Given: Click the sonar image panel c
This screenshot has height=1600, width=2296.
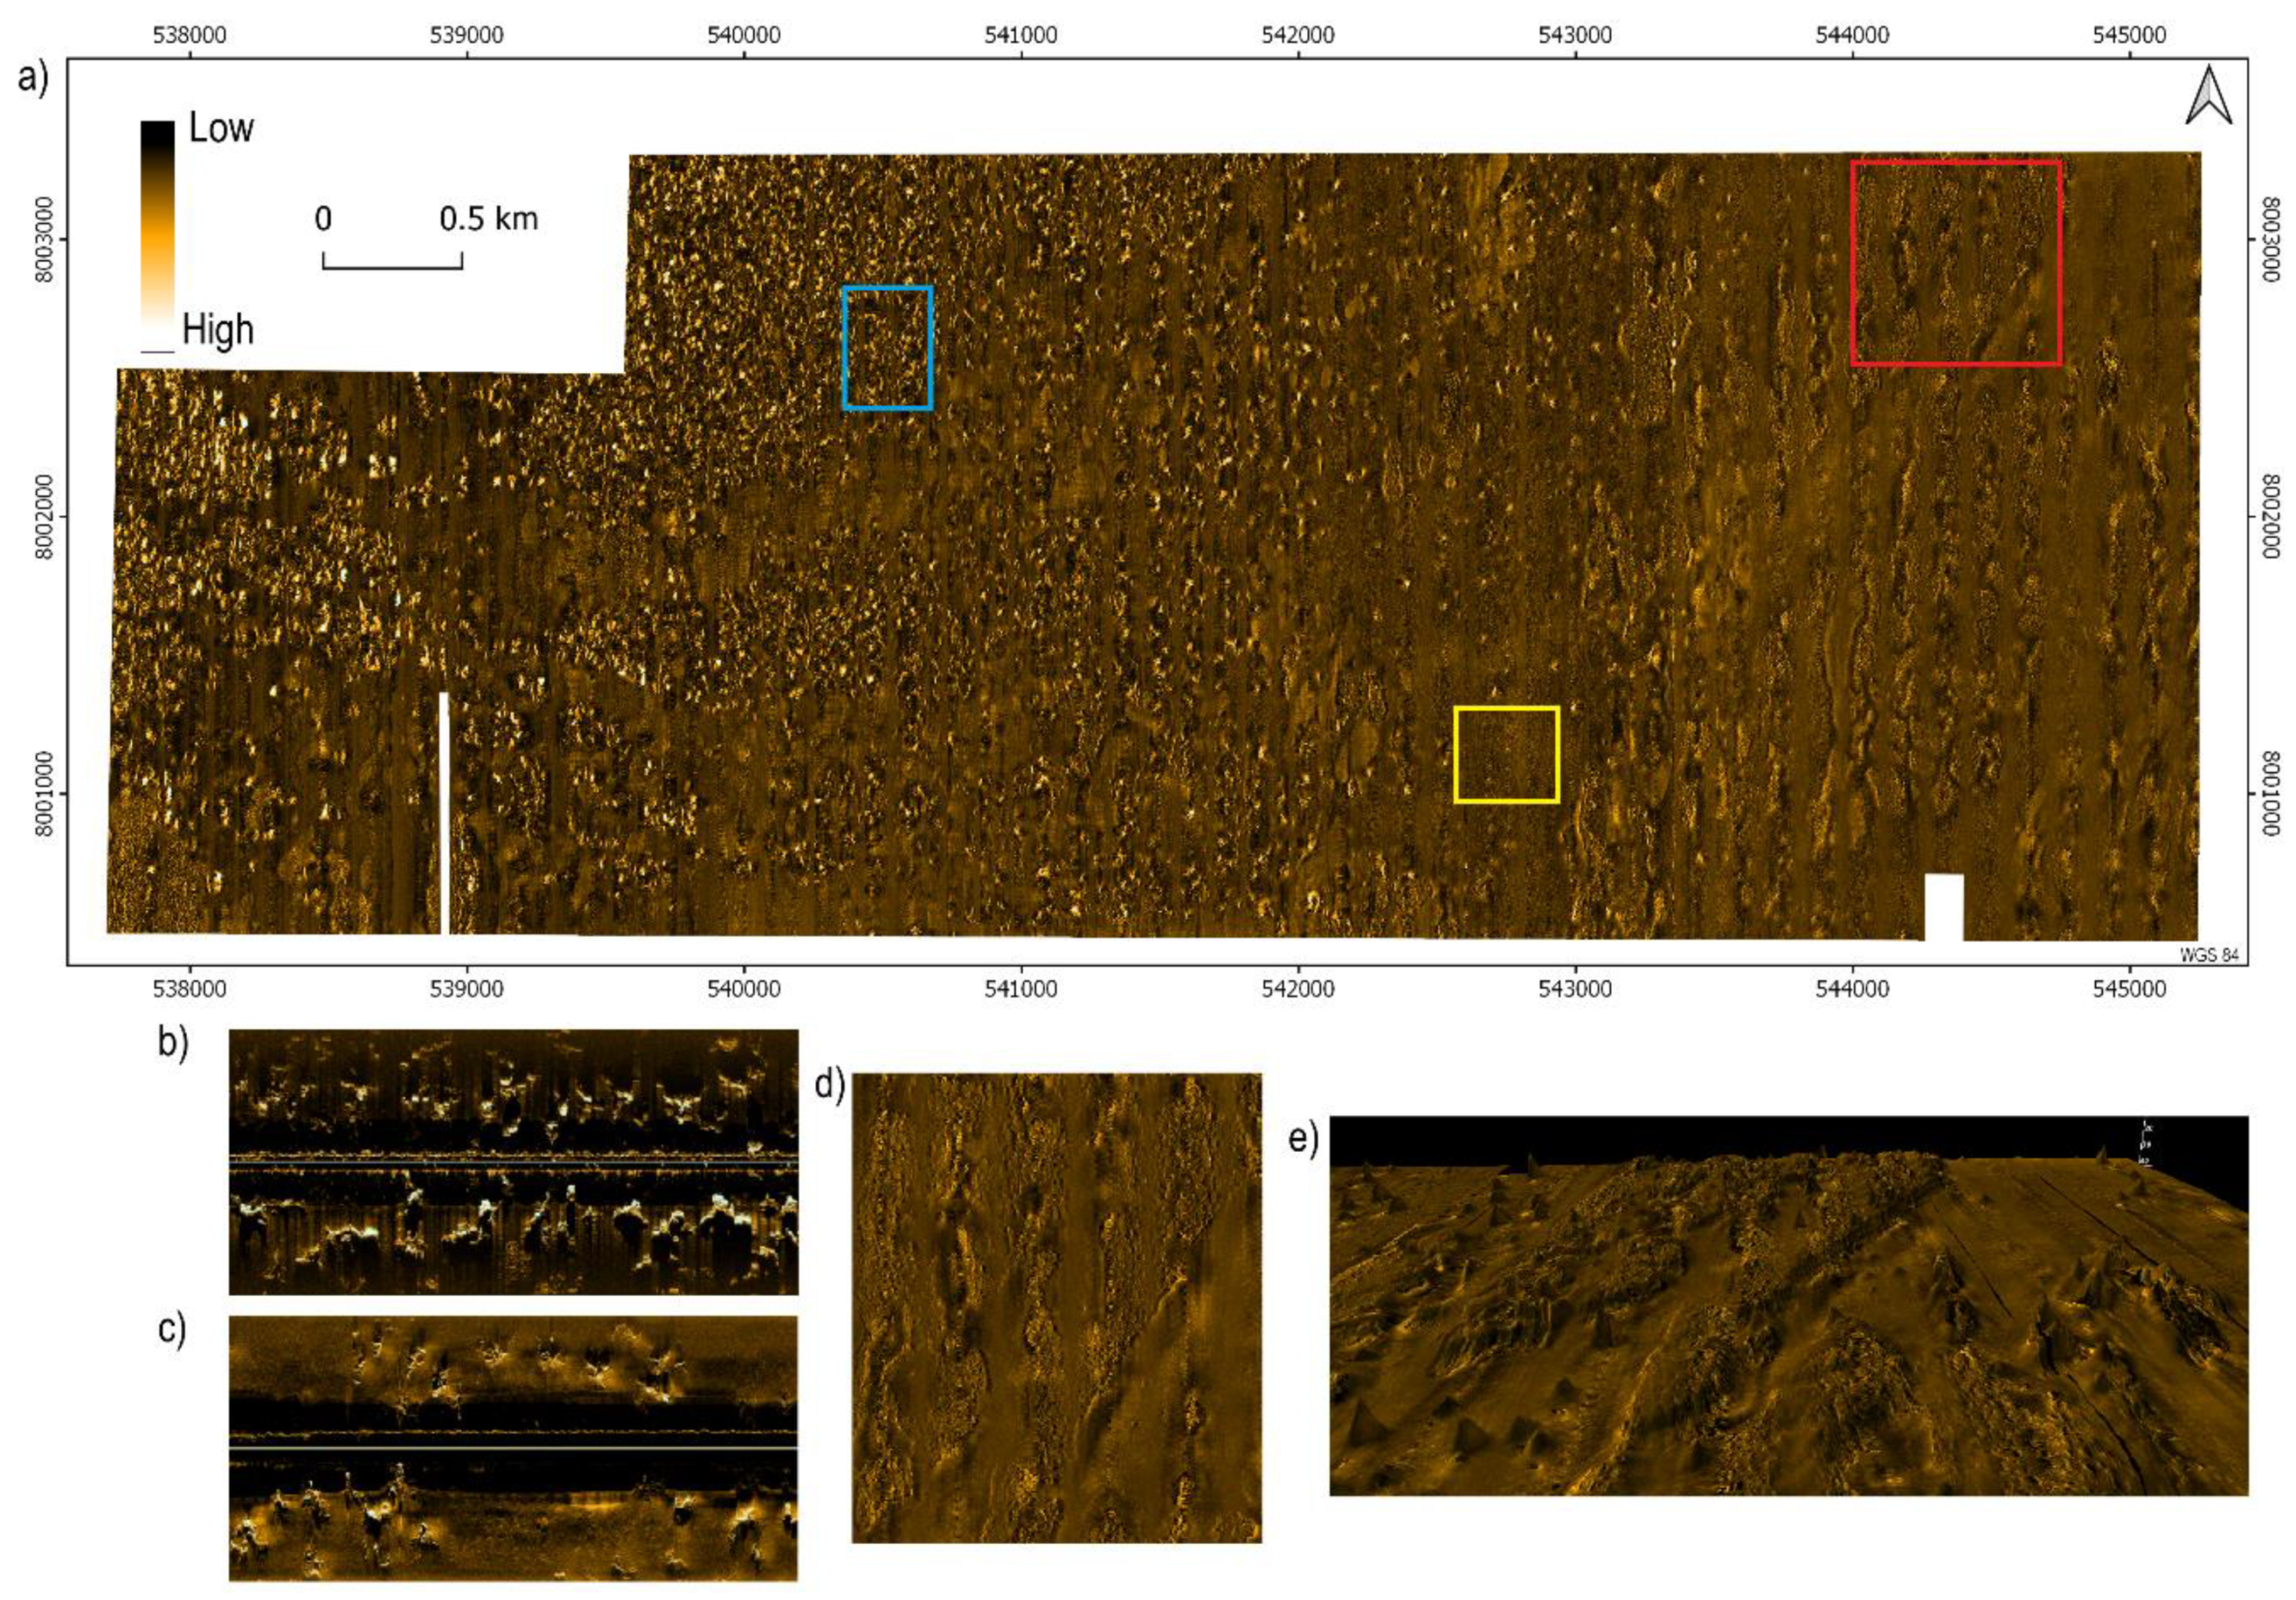Looking at the screenshot, I should [513, 1447].
